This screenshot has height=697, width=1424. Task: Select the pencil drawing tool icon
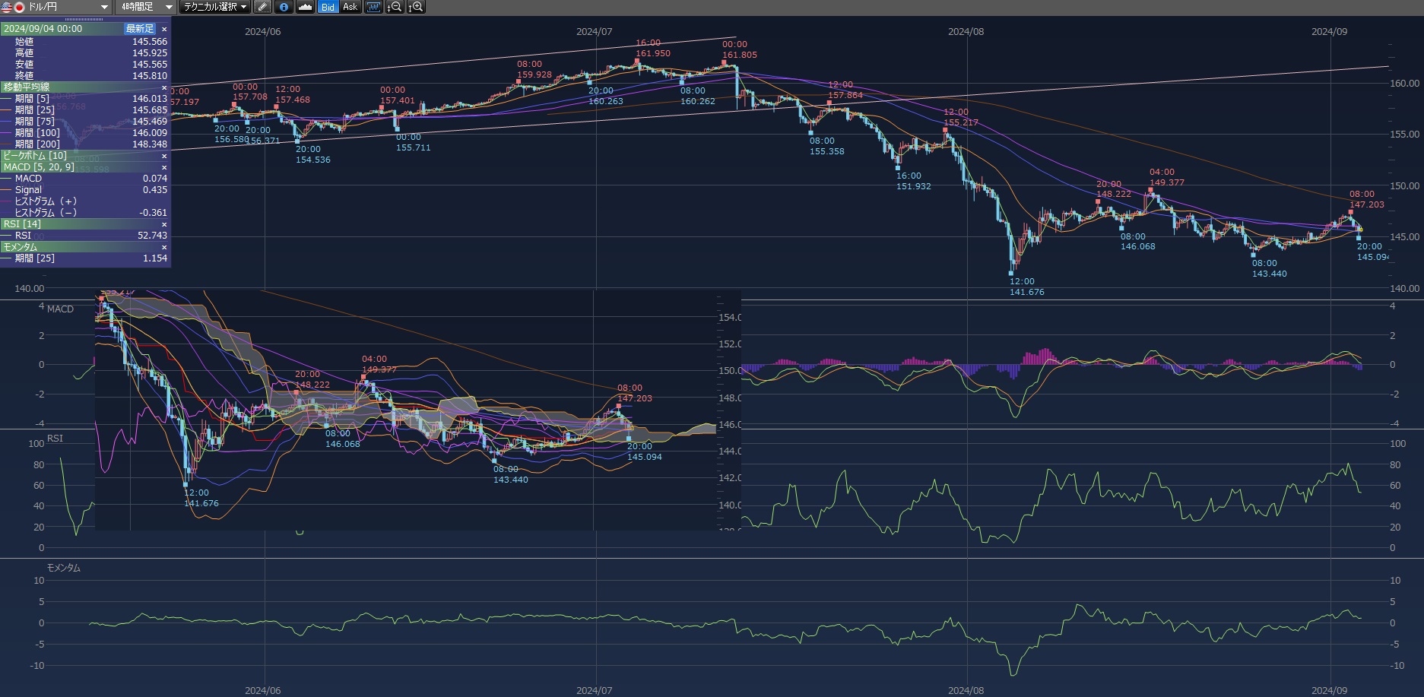tap(262, 7)
